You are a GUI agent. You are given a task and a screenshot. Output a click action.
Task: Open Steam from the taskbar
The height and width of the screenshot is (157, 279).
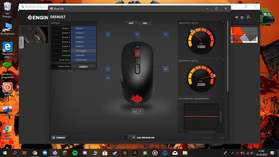115,153
